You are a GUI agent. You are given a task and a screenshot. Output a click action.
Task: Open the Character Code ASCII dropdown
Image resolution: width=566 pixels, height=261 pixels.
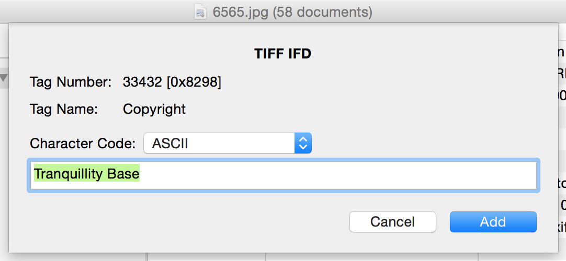pyautogui.click(x=228, y=143)
